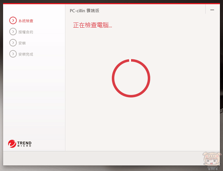Screen dimensions: 223x171
Task: Click the 正在檢查電腦... status heading
Action: click(93, 25)
